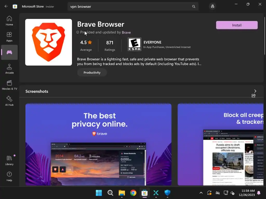Image resolution: width=266 pixels, height=199 pixels.
Task: Click the Brave Browser lion logo
Action: (49, 42)
